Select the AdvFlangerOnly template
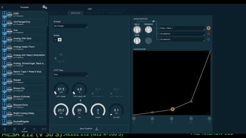This screenshot has width=246, height=138. pos(24,23)
